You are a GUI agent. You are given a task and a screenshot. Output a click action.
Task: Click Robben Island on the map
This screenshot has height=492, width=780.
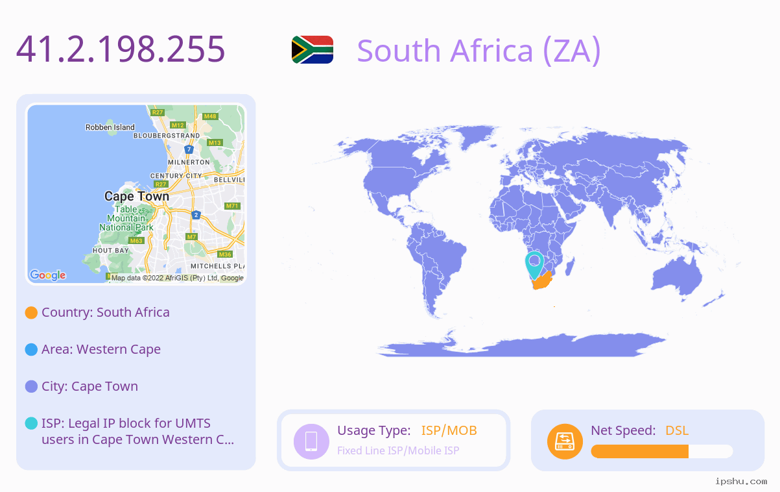(x=110, y=127)
